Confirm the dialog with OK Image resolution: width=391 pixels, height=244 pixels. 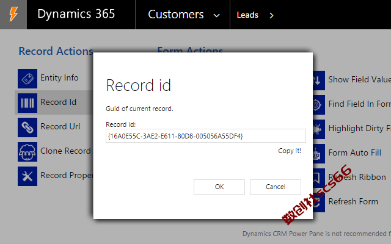click(x=219, y=187)
